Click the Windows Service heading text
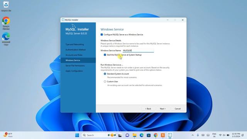The image size is (247, 139). 112,29
